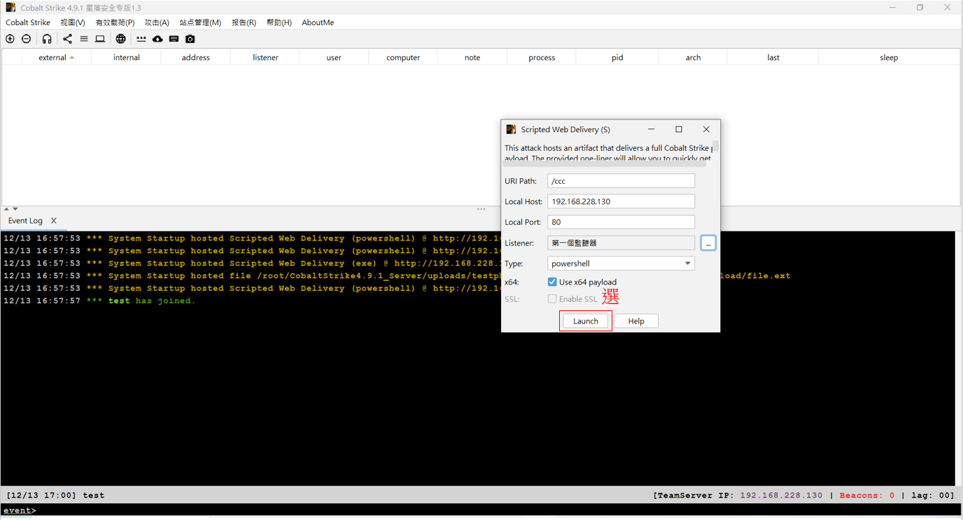Switch to pivot graph view icon

[x=67, y=39]
